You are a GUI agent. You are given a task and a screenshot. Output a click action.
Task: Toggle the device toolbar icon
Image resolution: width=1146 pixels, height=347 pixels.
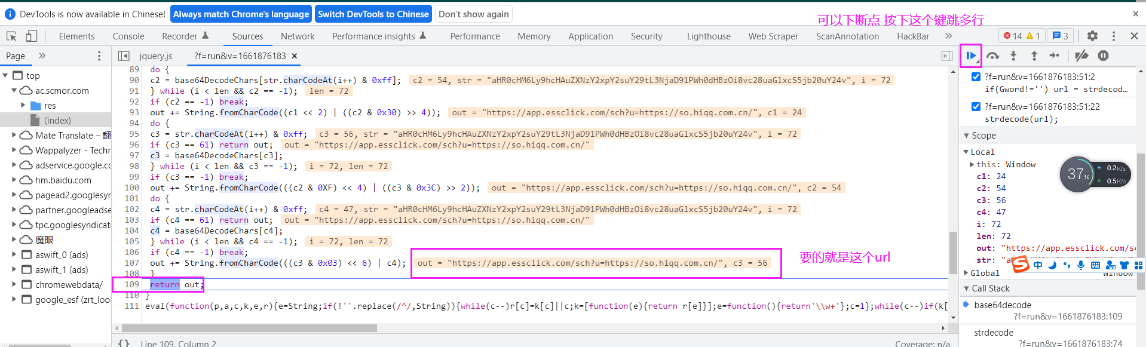point(31,36)
